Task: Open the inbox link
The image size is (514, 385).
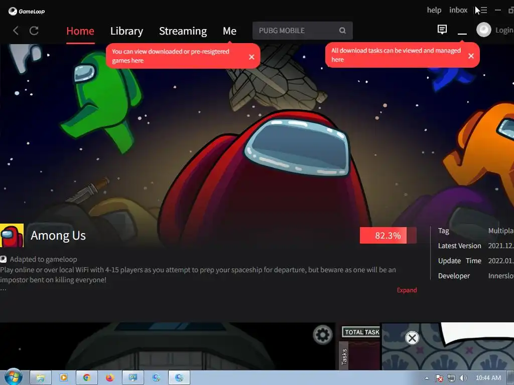Action: tap(458, 10)
